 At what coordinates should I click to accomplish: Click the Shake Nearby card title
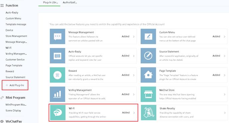(x=167, y=108)
